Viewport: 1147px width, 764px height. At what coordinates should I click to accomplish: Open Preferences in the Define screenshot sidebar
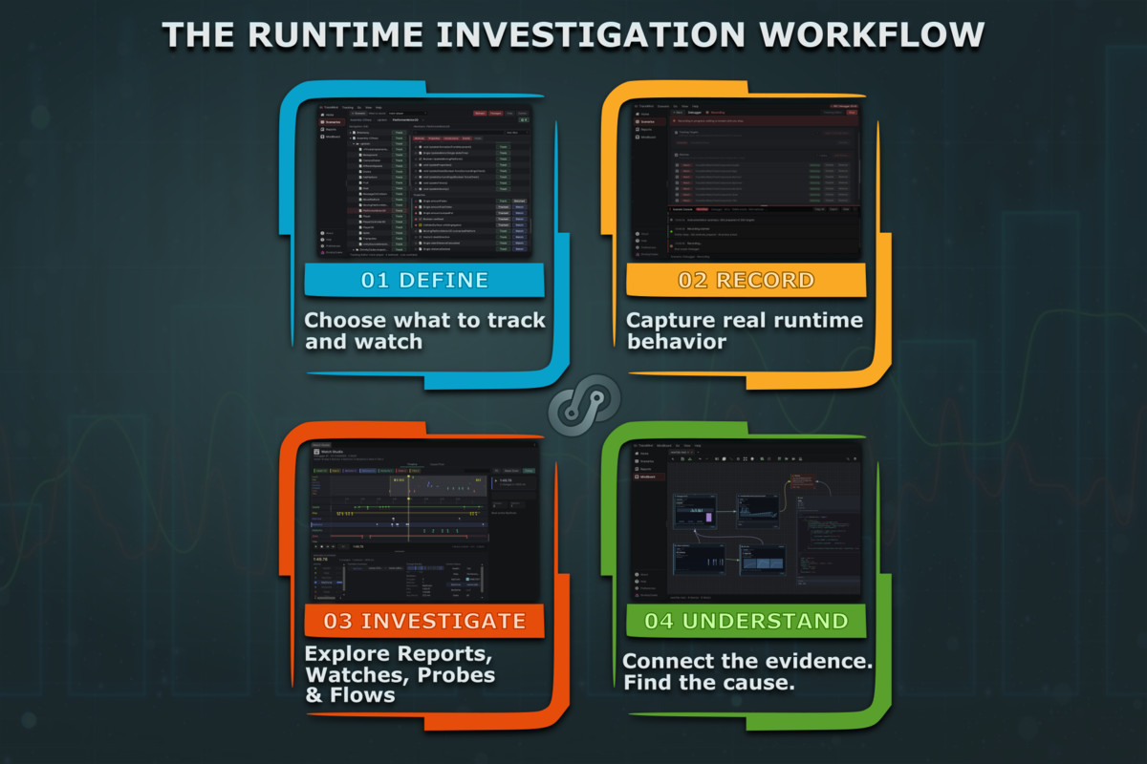tap(330, 245)
